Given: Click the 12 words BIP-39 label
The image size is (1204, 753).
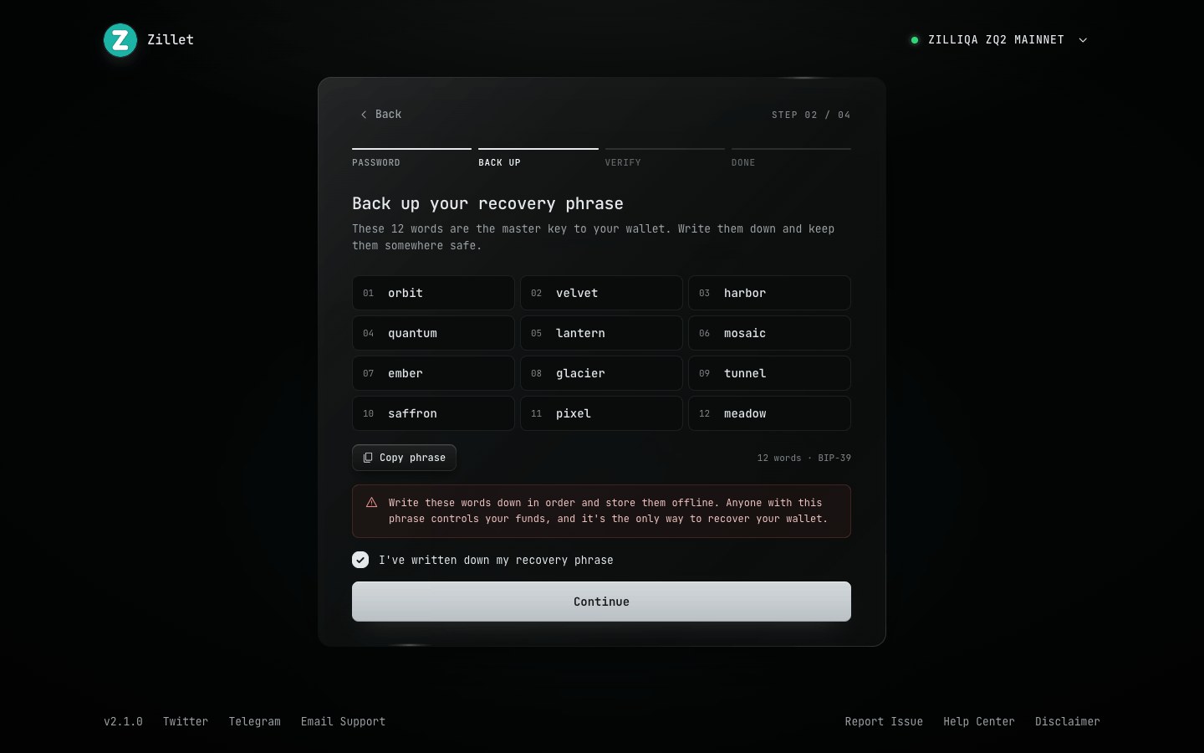Looking at the screenshot, I should pos(804,458).
